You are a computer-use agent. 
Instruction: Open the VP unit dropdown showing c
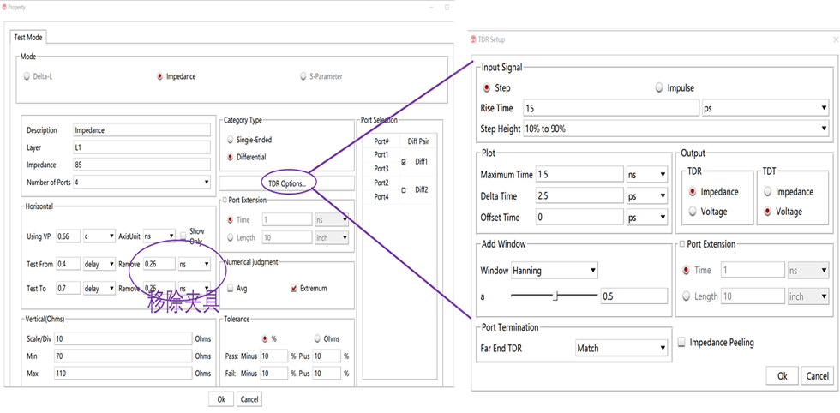tap(99, 236)
